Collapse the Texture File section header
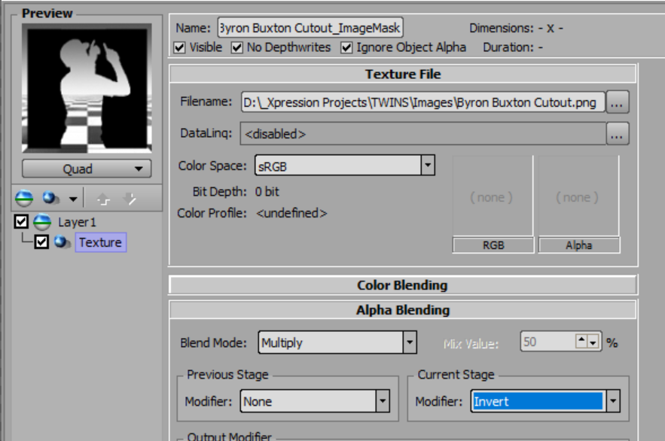This screenshot has height=441, width=665. [403, 75]
